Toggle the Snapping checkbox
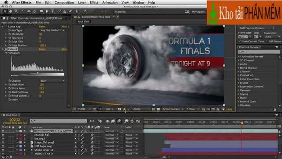 (113, 12)
